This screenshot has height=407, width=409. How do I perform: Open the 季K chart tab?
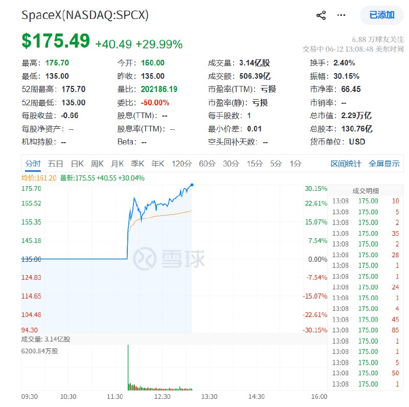(138, 164)
